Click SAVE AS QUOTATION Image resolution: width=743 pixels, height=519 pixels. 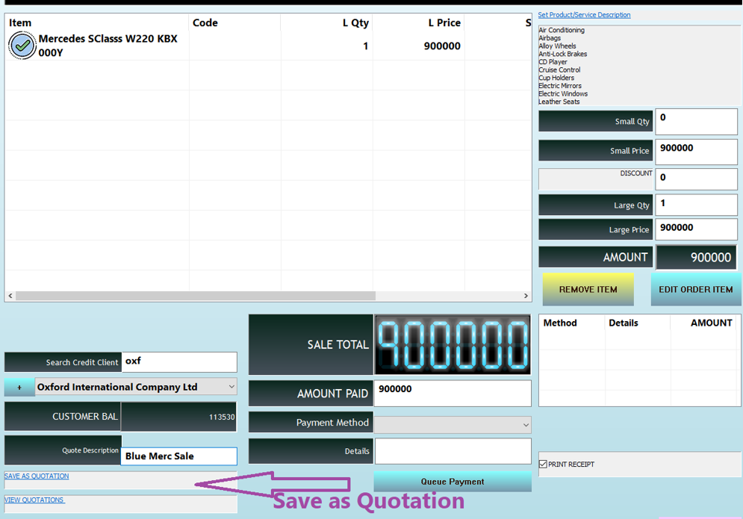point(36,476)
